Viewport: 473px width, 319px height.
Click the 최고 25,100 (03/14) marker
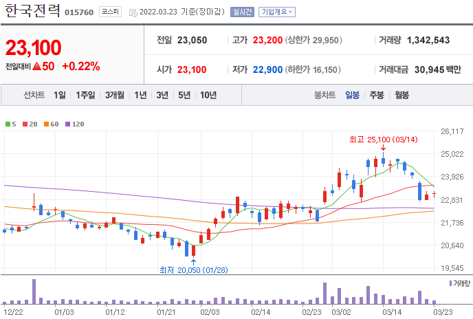coord(384,140)
